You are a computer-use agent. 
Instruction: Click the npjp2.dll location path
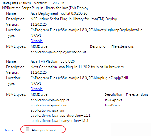point(79,78)
